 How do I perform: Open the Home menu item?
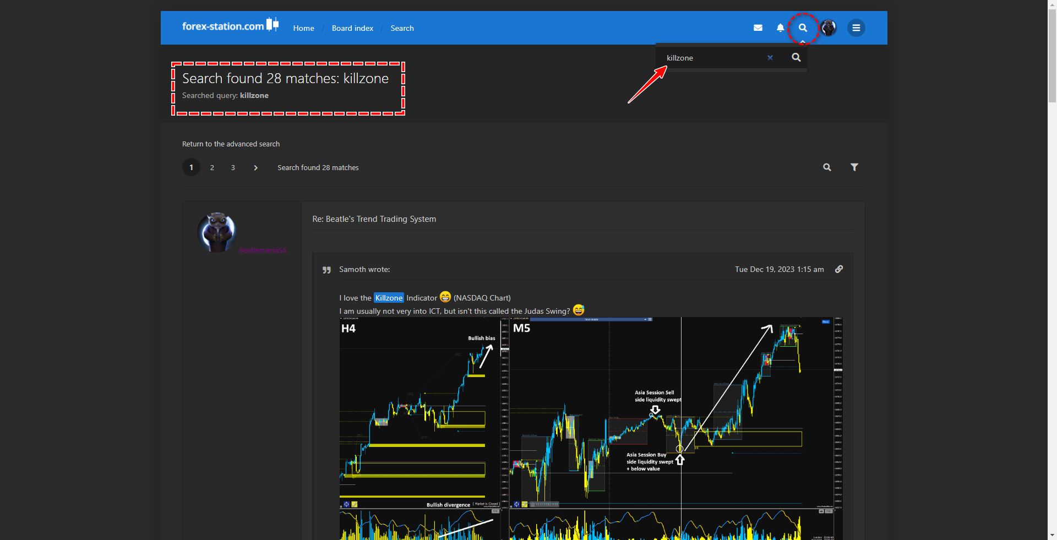click(x=303, y=28)
